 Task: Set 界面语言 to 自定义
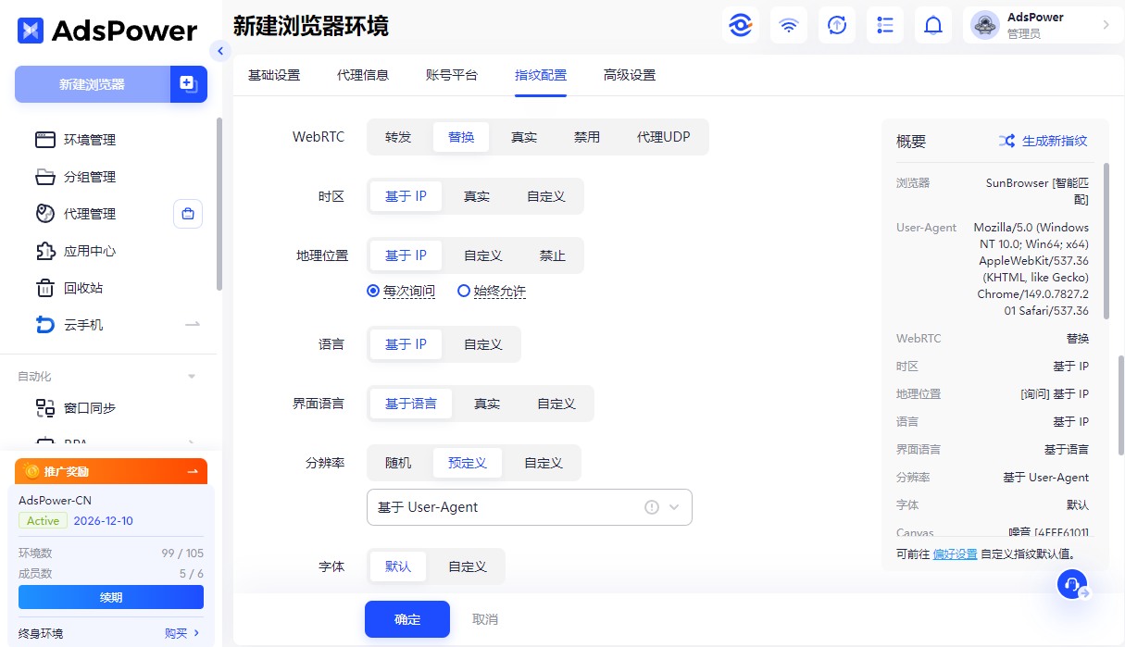pos(556,404)
